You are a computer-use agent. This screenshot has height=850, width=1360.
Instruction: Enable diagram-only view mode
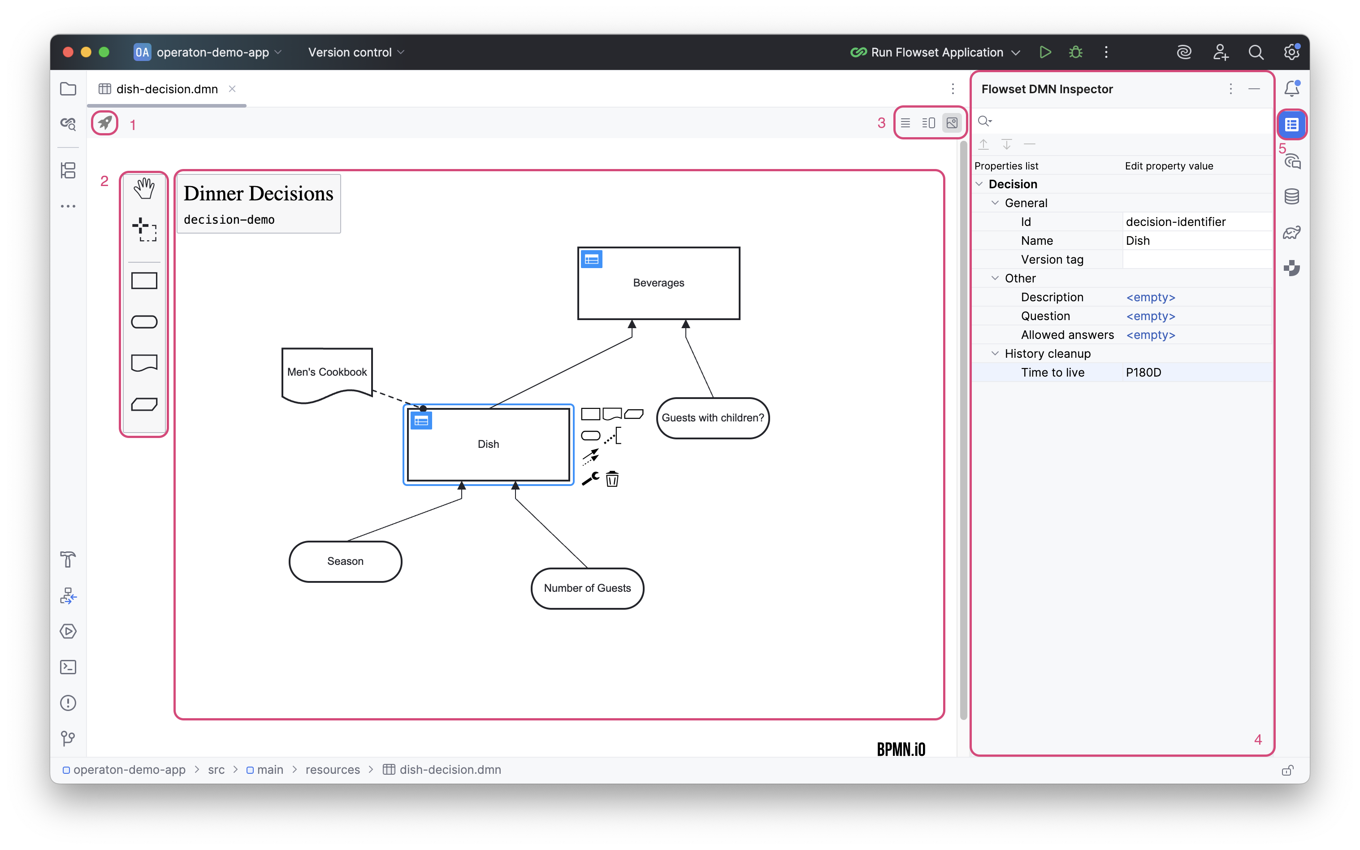(x=952, y=122)
